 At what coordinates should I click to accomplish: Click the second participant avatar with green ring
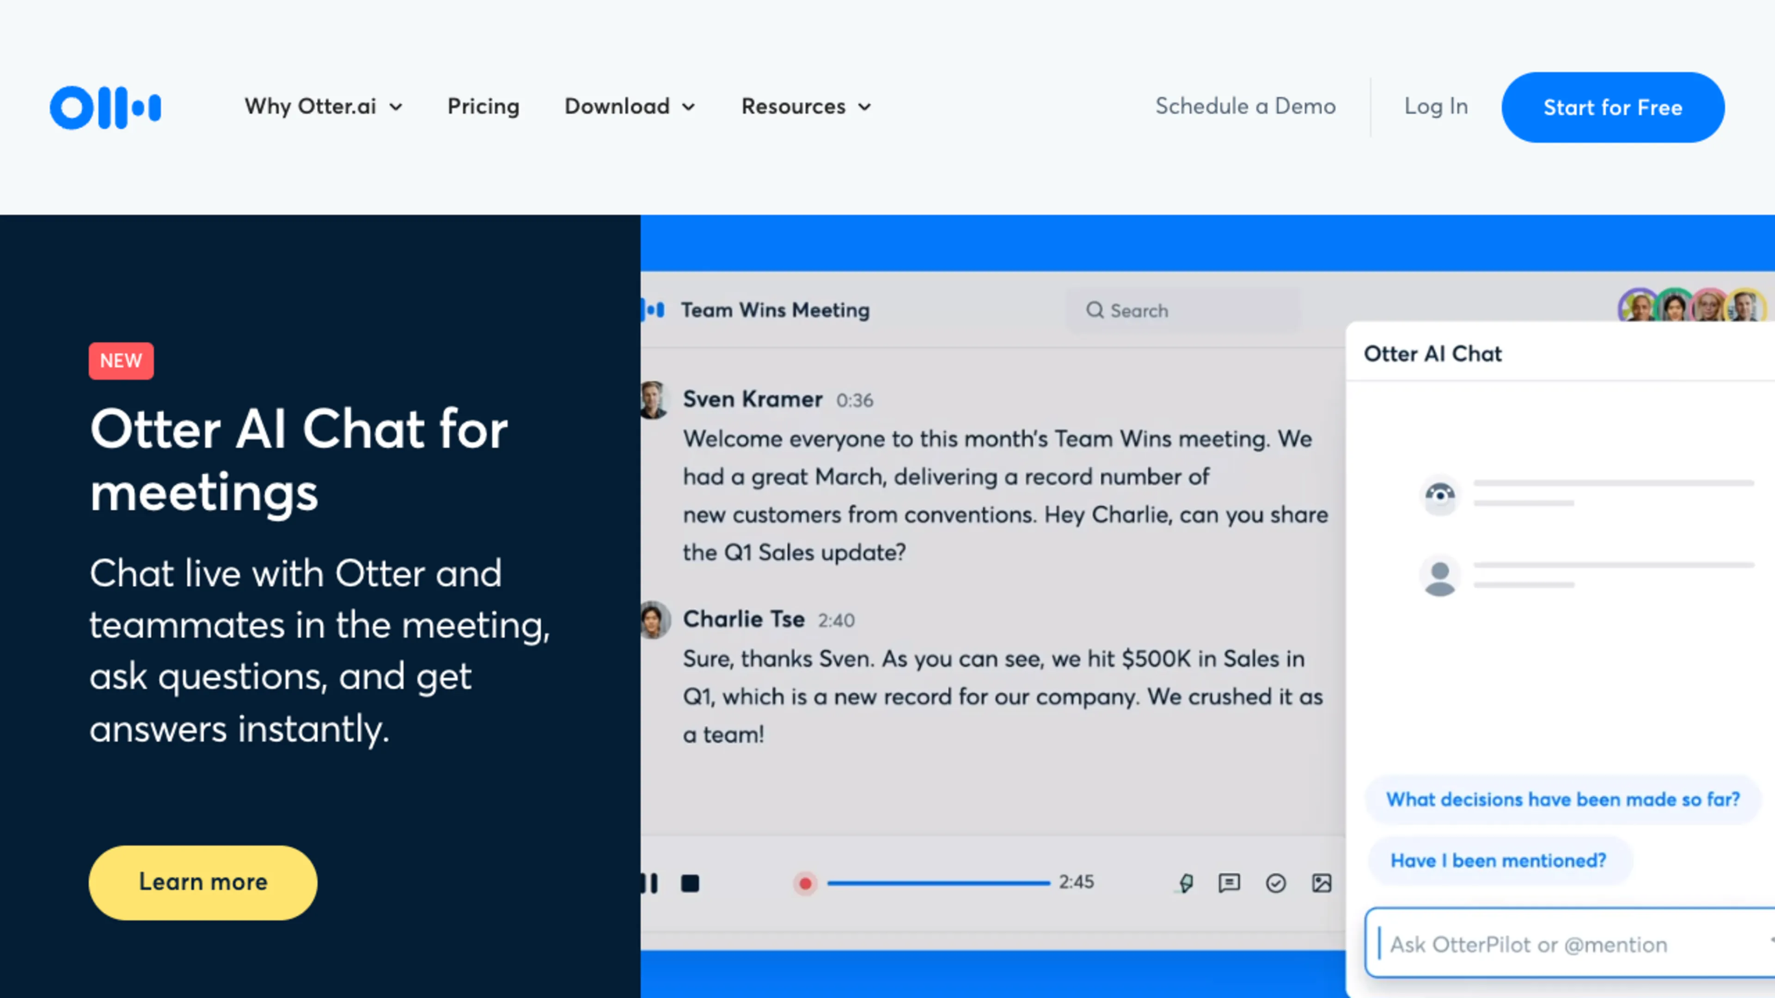coord(1674,306)
